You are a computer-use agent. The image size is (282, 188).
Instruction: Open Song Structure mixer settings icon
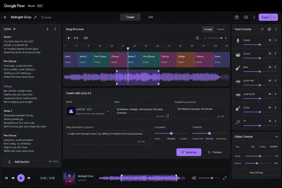tap(197, 38)
